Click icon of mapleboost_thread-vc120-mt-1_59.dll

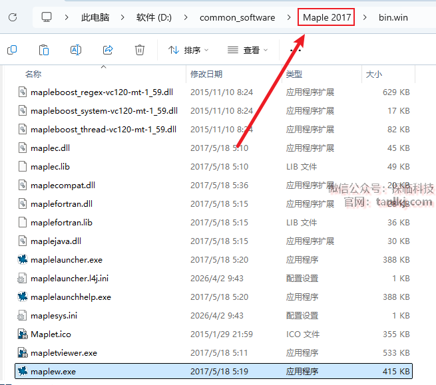click(23, 129)
